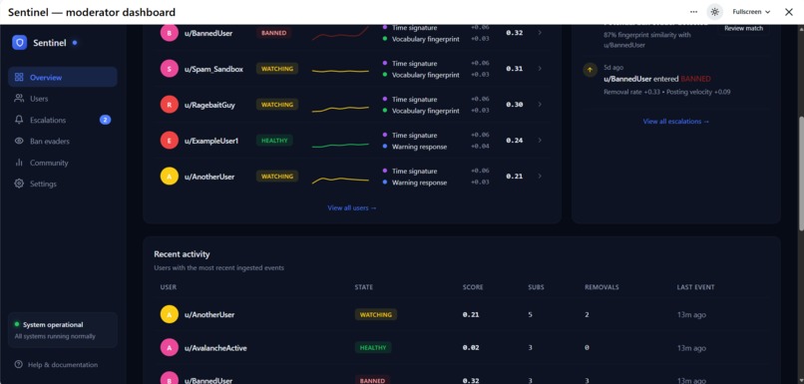Click the u/Spam_Sandbox WATCHING badge

point(277,69)
